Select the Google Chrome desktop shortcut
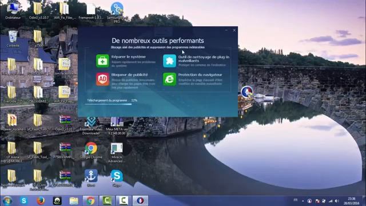Screen dimensions: 366x206 (x=91, y=150)
